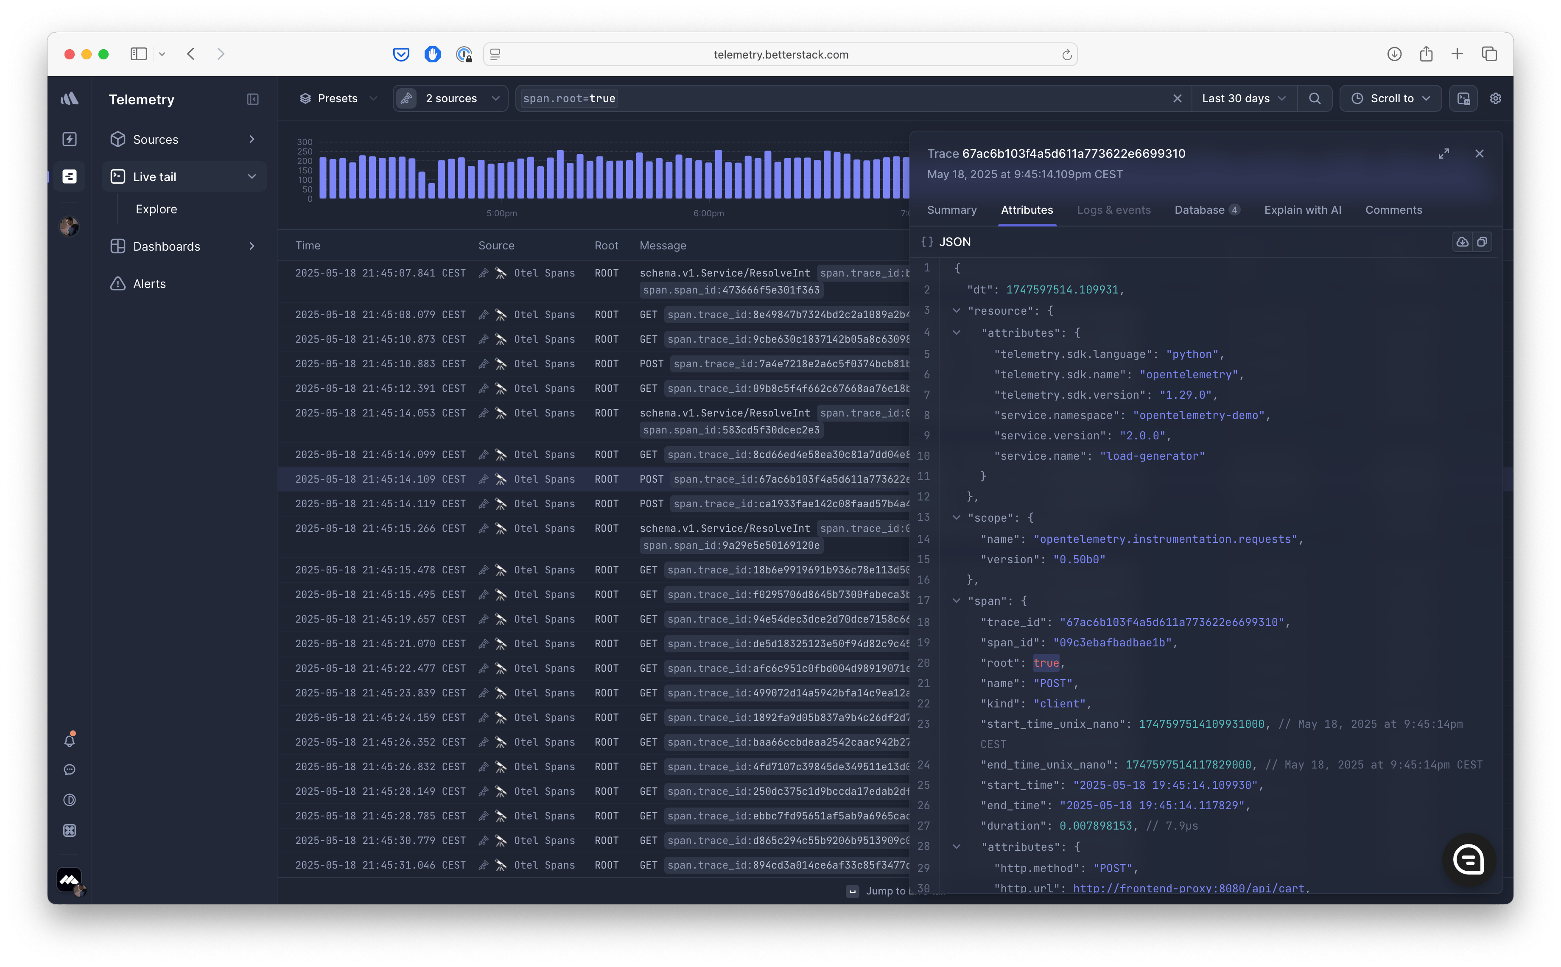Screen dimensions: 1561x967
Task: Collapse the resource "attributes" JSON node
Action: click(x=956, y=333)
